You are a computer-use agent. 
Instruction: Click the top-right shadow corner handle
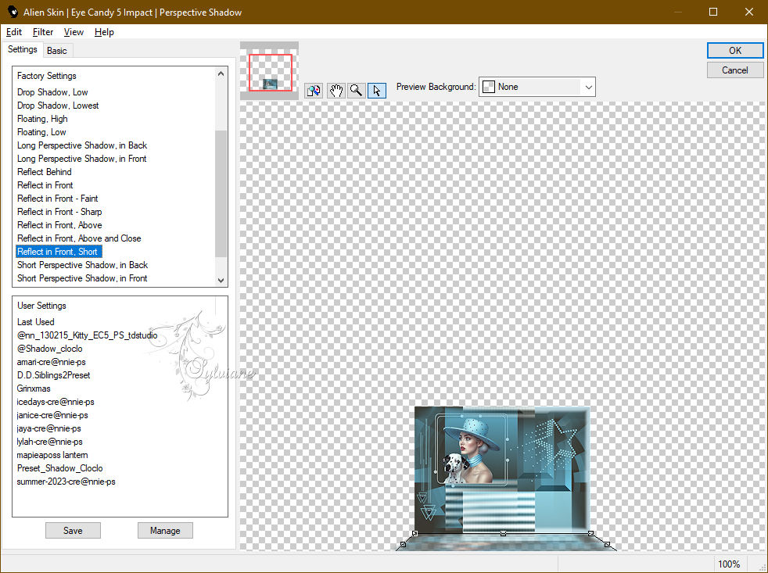point(590,533)
